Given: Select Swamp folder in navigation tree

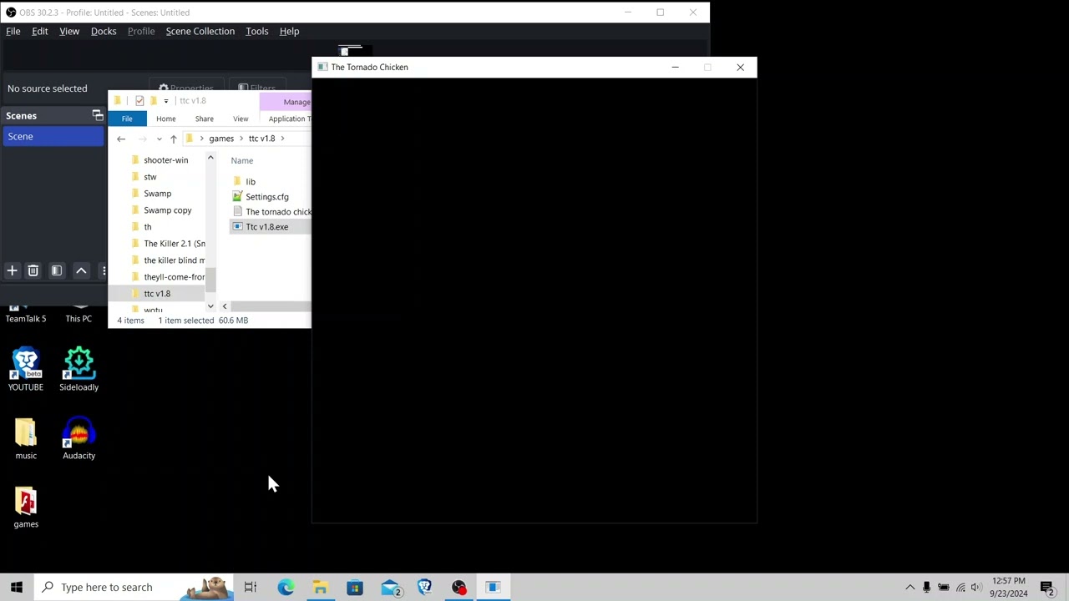Looking at the screenshot, I should pyautogui.click(x=157, y=194).
